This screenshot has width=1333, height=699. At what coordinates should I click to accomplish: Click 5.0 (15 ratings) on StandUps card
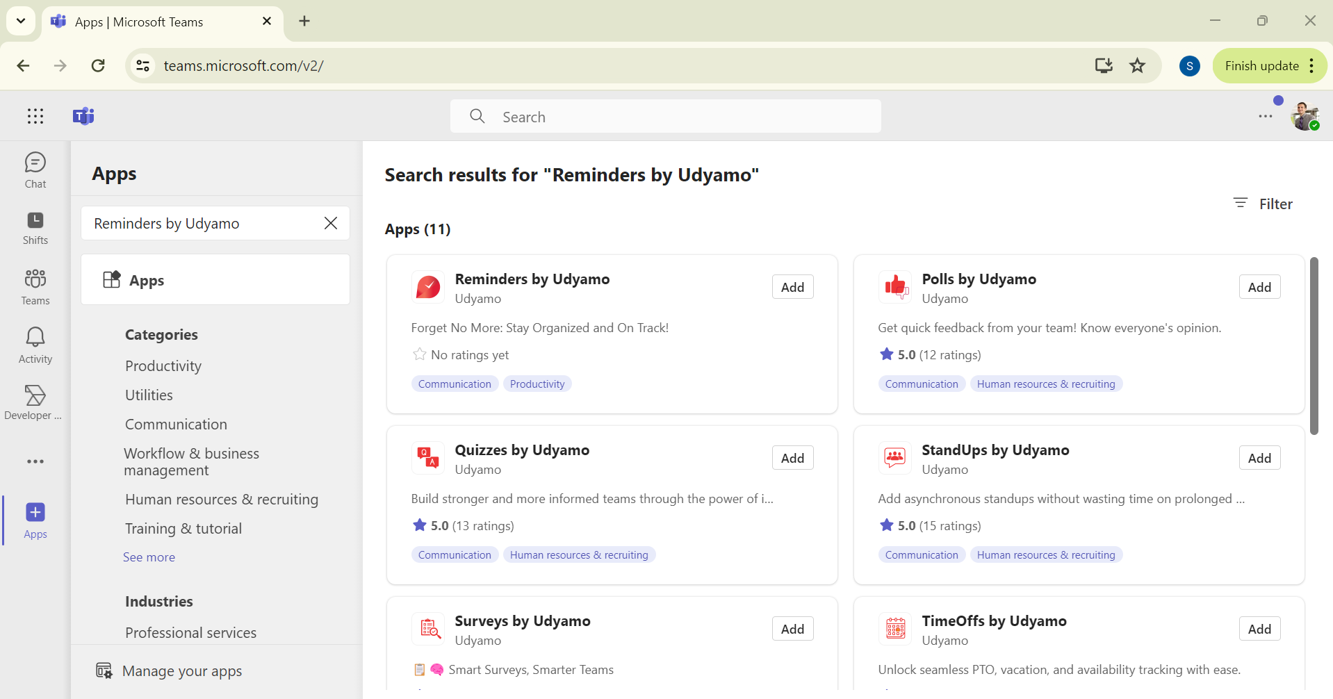tap(930, 526)
